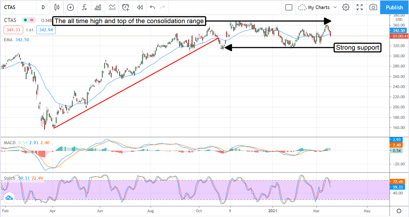Toggle the red approximate-data indicator beside CTAS
The width and height of the screenshot is (409, 217).
[x=32, y=20]
